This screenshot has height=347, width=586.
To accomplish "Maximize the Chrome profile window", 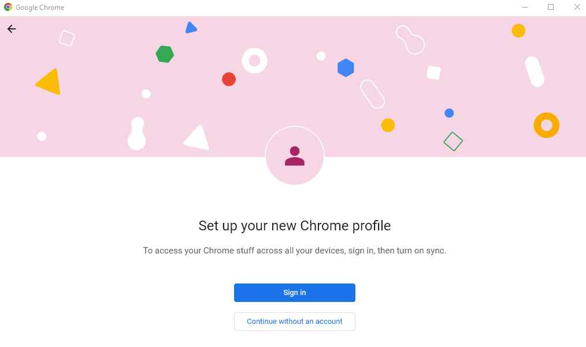I will coord(551,7).
